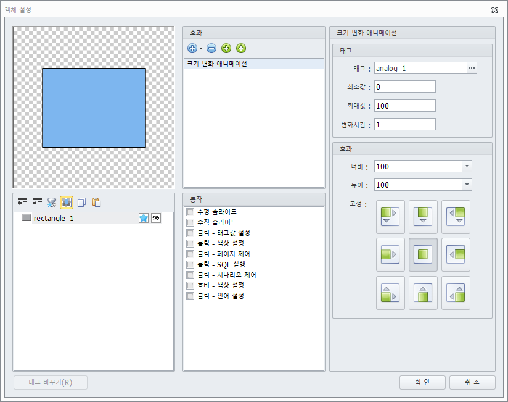Click the remove effect minus icon

click(x=211, y=48)
